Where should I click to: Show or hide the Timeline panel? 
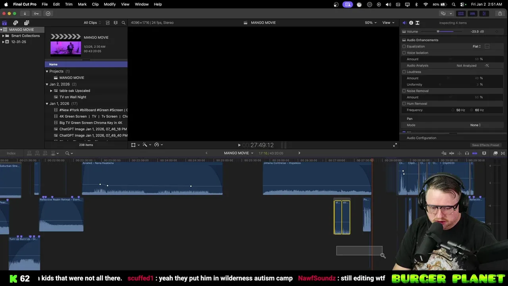(472, 14)
